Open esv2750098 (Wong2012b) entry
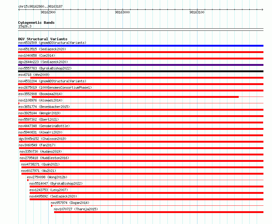The image size is (272, 224). [47, 177]
